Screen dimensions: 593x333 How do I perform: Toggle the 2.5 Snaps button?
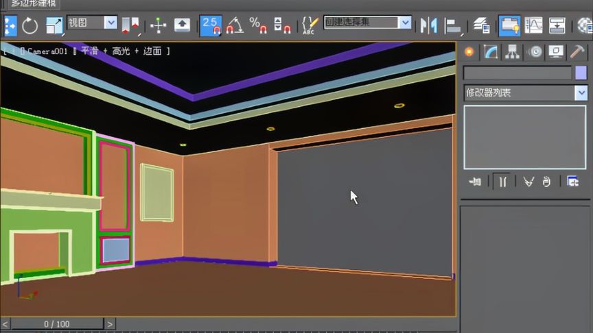click(x=211, y=25)
